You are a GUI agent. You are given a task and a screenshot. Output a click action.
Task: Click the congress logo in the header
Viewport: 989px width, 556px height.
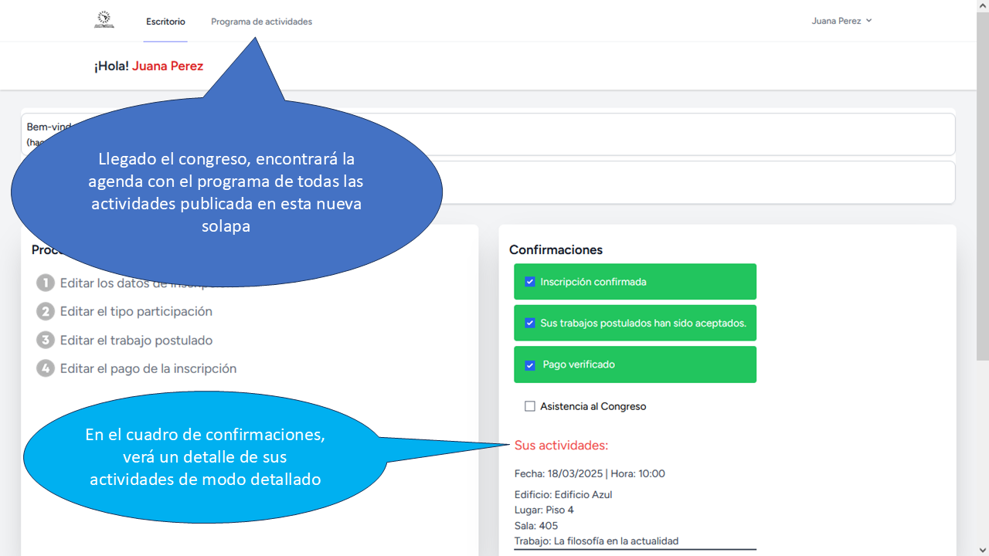(x=104, y=20)
